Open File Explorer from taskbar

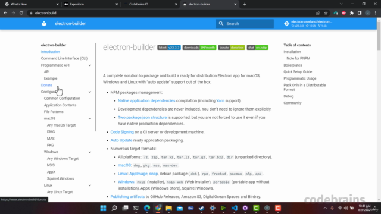pyautogui.click(x=169, y=208)
